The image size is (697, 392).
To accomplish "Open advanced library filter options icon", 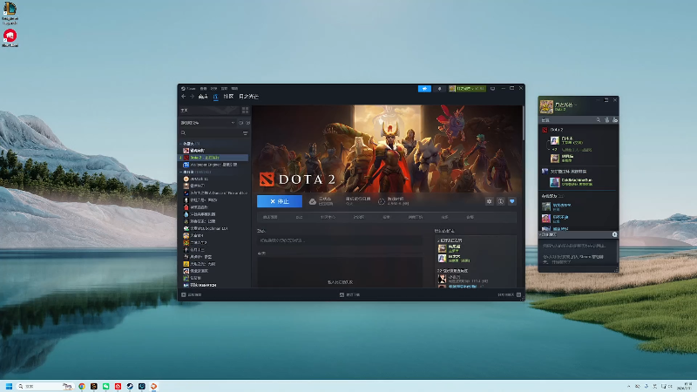I will pos(245,133).
